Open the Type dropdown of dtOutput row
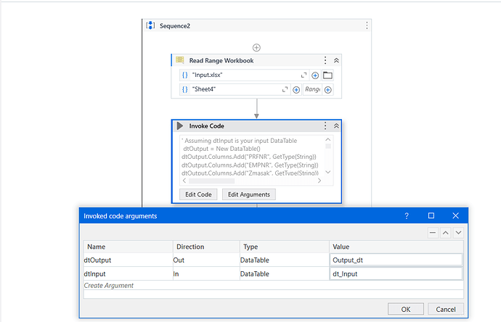The width and height of the screenshot is (501, 322). [285, 260]
